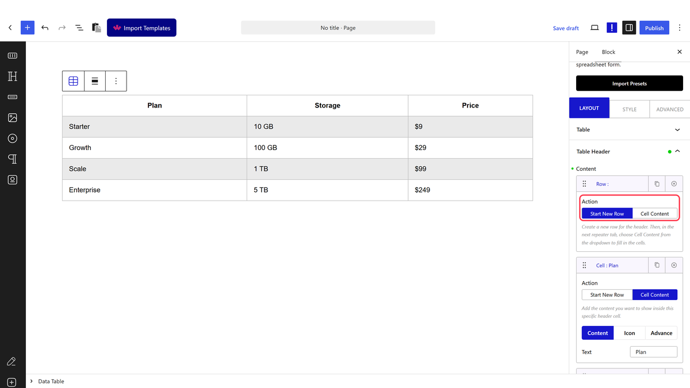This screenshot has height=388, width=690.
Task: Click the back arrow in the top bar
Action: pos(10,28)
